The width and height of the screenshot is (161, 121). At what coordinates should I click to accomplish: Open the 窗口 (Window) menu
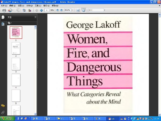pyautogui.click(x=46, y=6)
